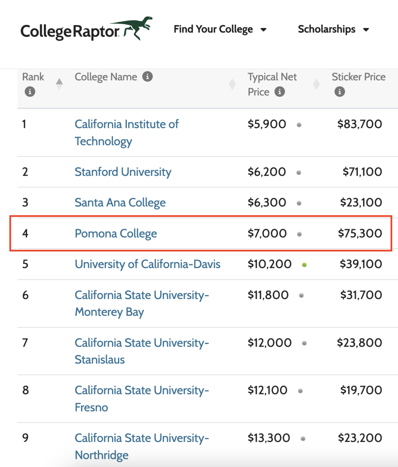Screen dimensions: 398x467
Task: Select Pomona College link
Action: 116,233
